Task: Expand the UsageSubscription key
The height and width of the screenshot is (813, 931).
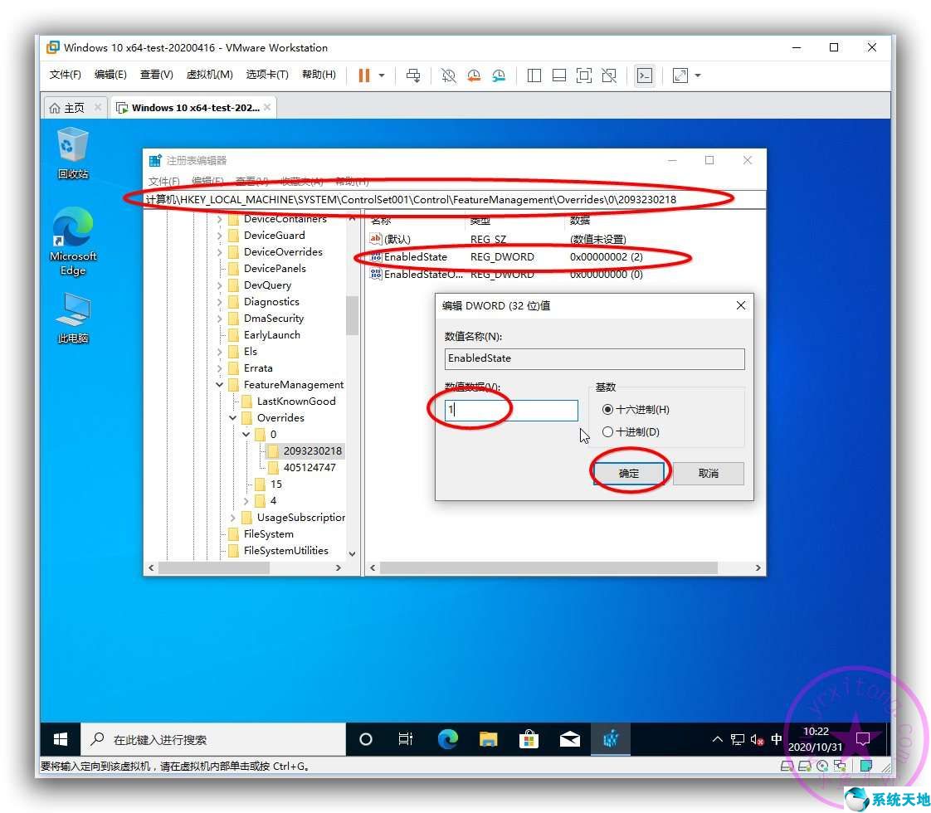Action: point(232,517)
